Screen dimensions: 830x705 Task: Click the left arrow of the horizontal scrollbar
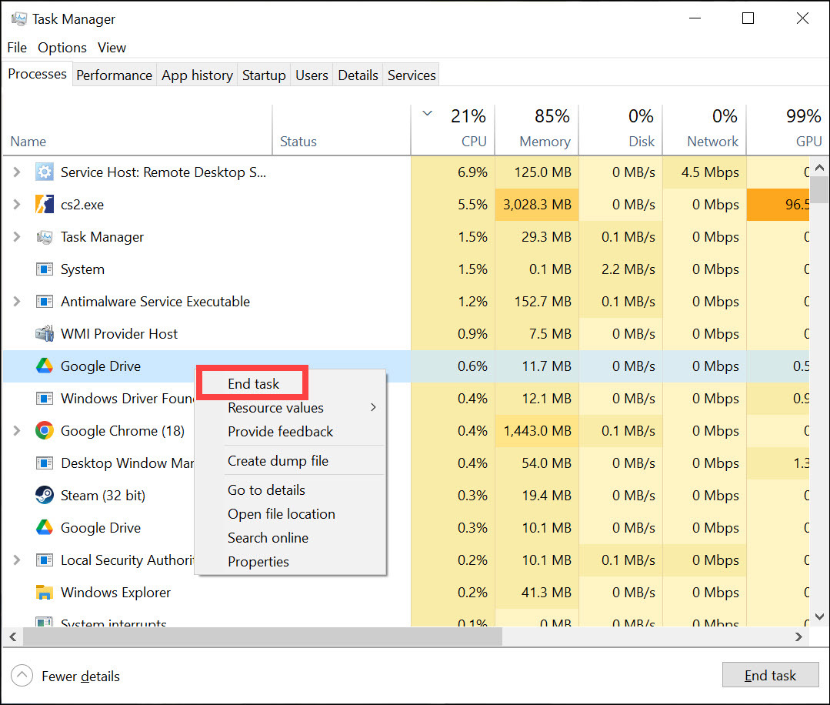tap(12, 637)
